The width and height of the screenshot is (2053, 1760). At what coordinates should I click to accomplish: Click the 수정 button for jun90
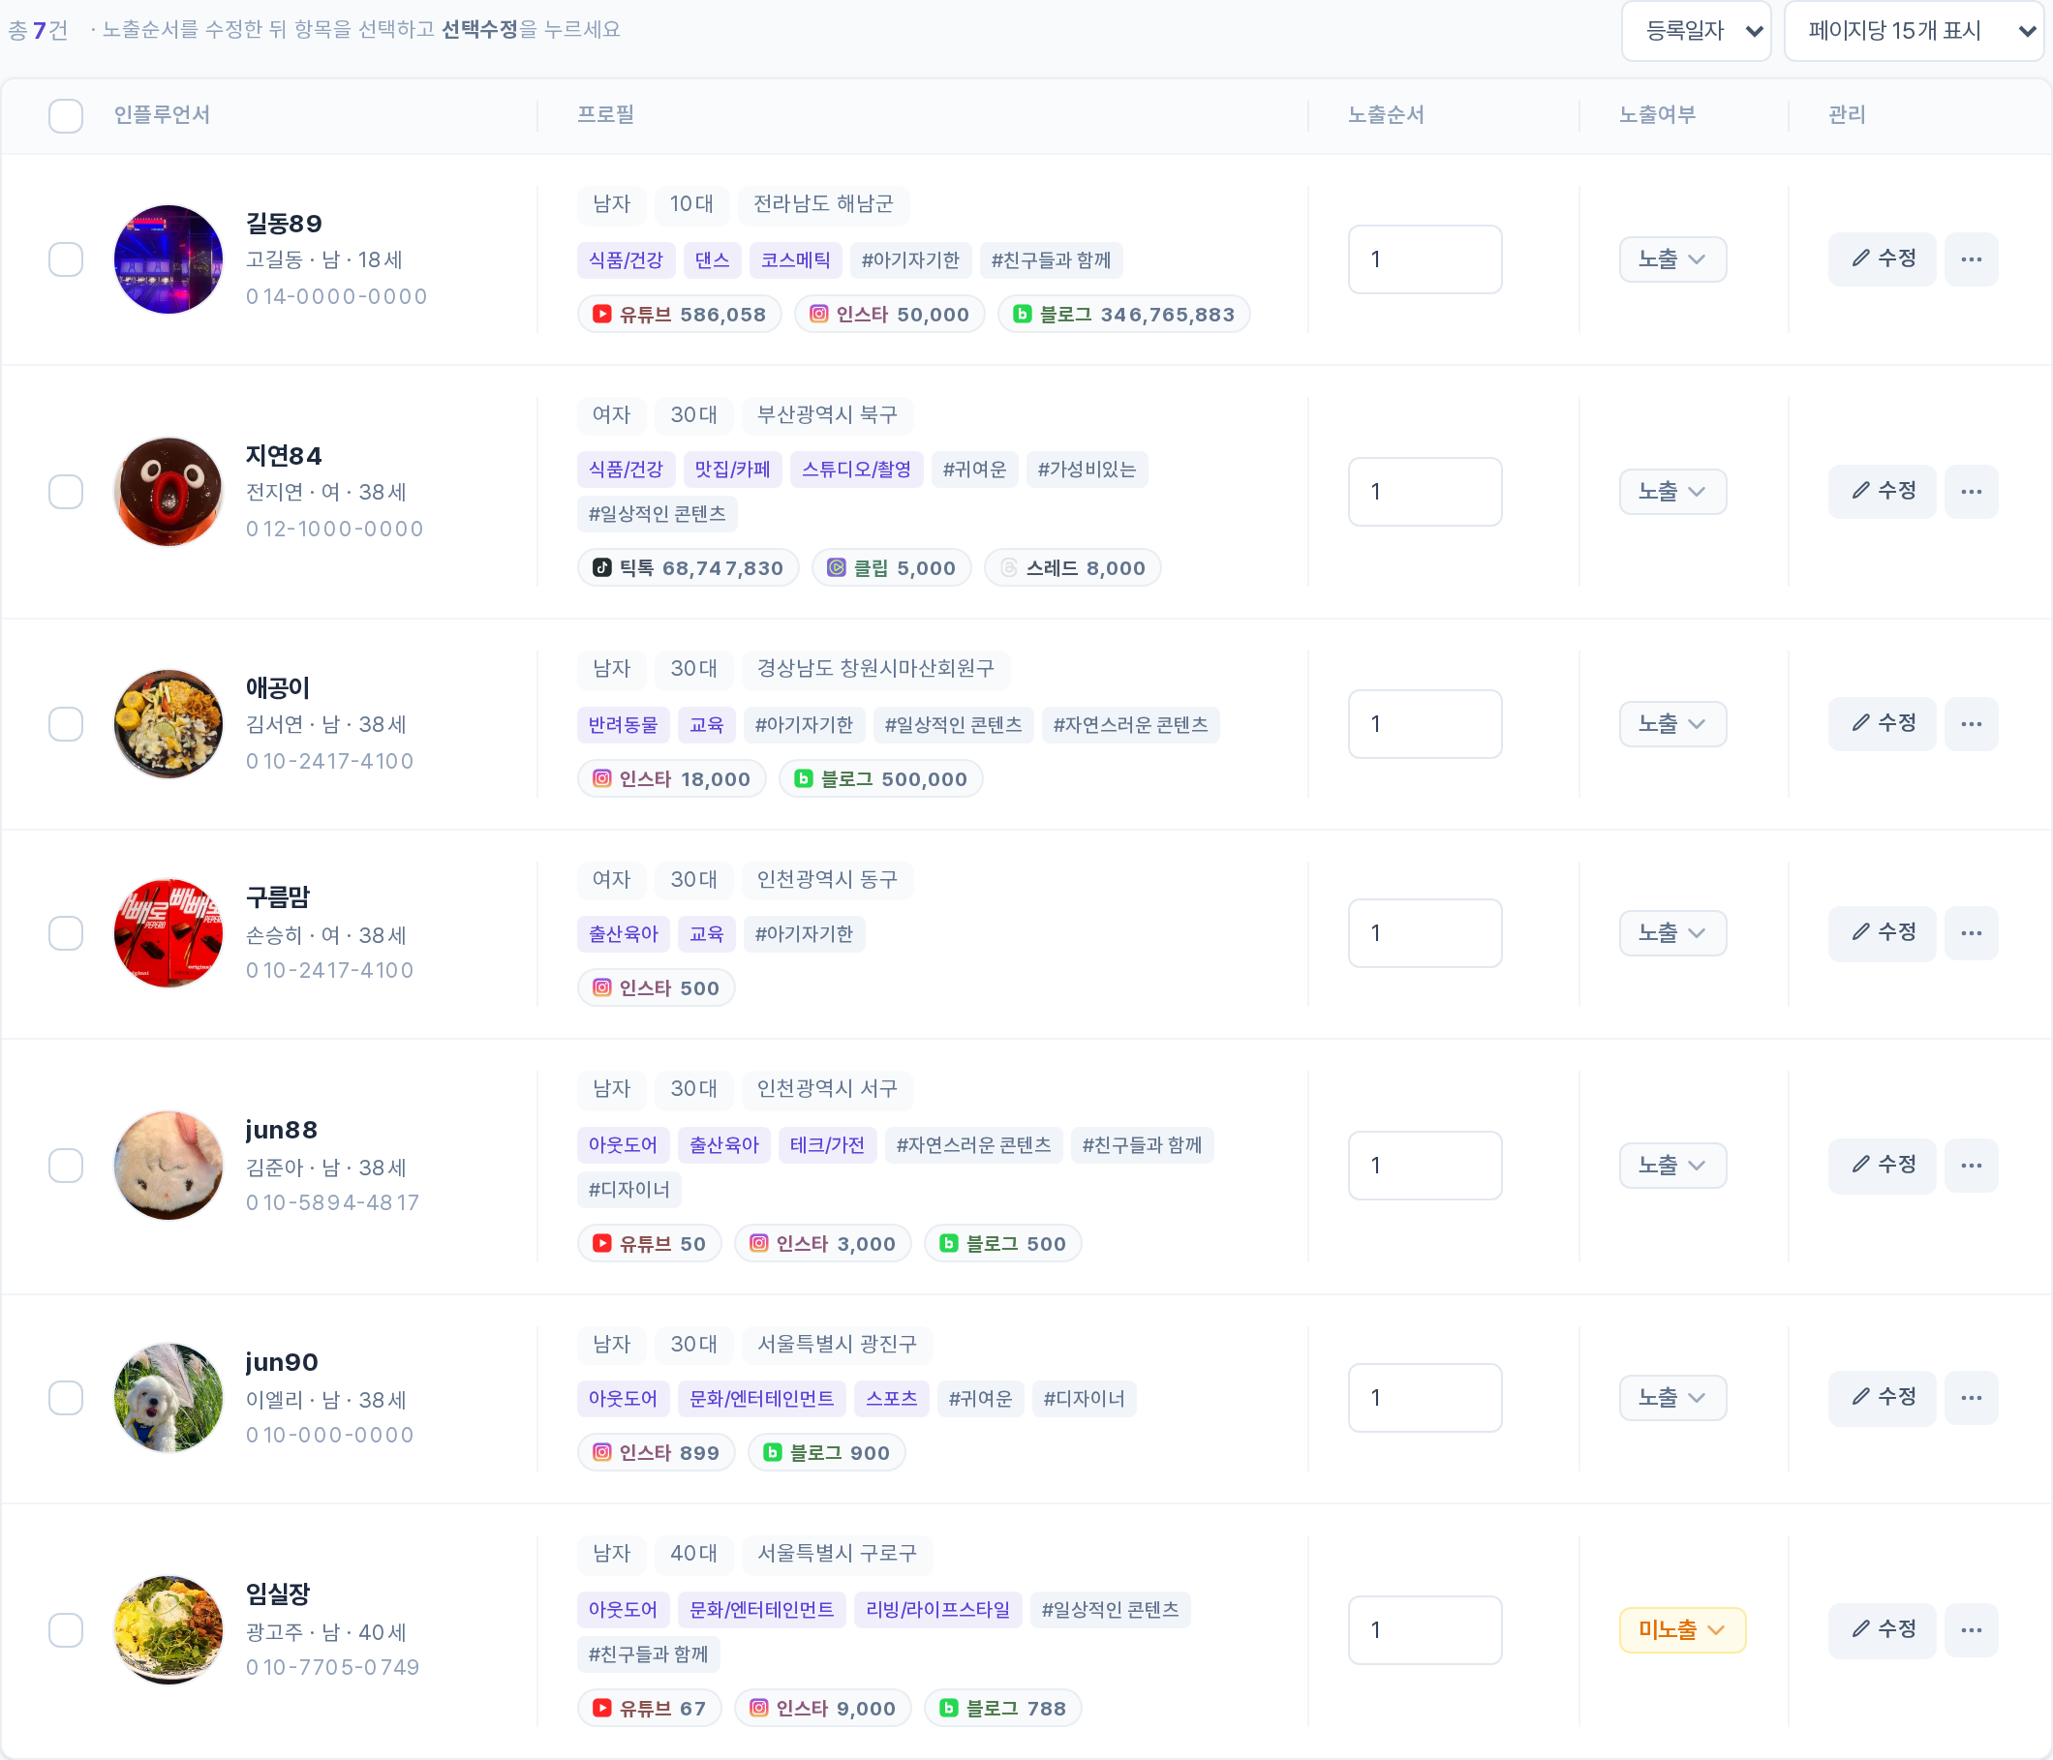(1882, 1399)
